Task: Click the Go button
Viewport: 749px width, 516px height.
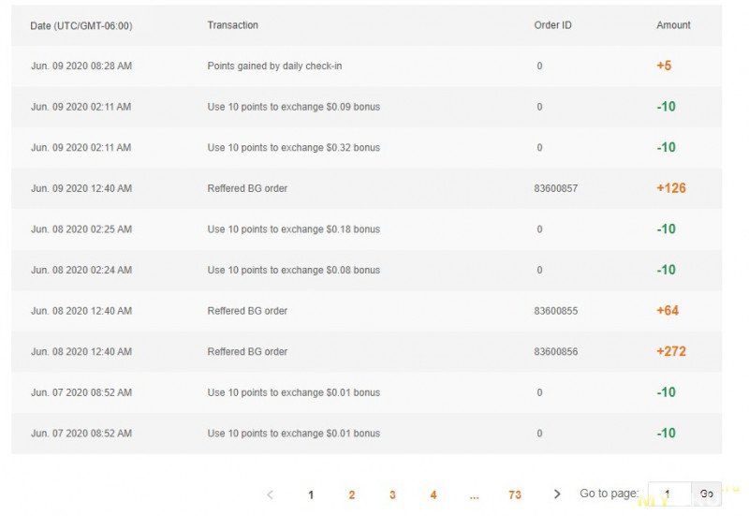Action: pos(707,494)
